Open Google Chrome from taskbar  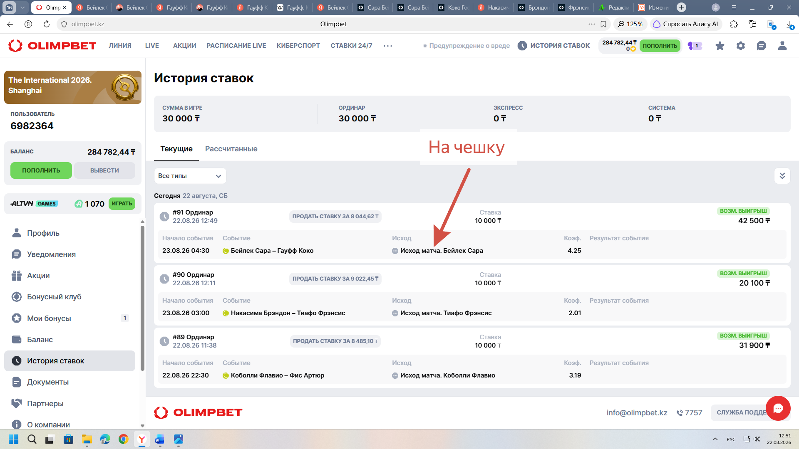(123, 439)
